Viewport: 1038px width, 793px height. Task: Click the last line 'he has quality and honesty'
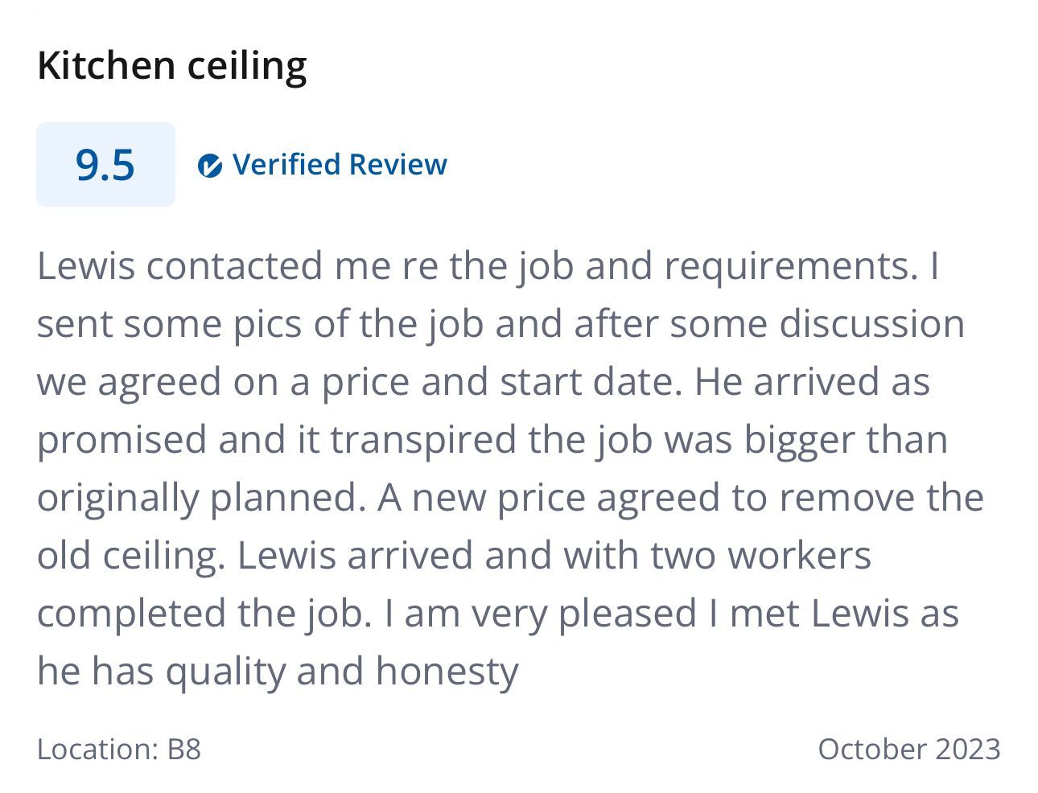point(278,672)
